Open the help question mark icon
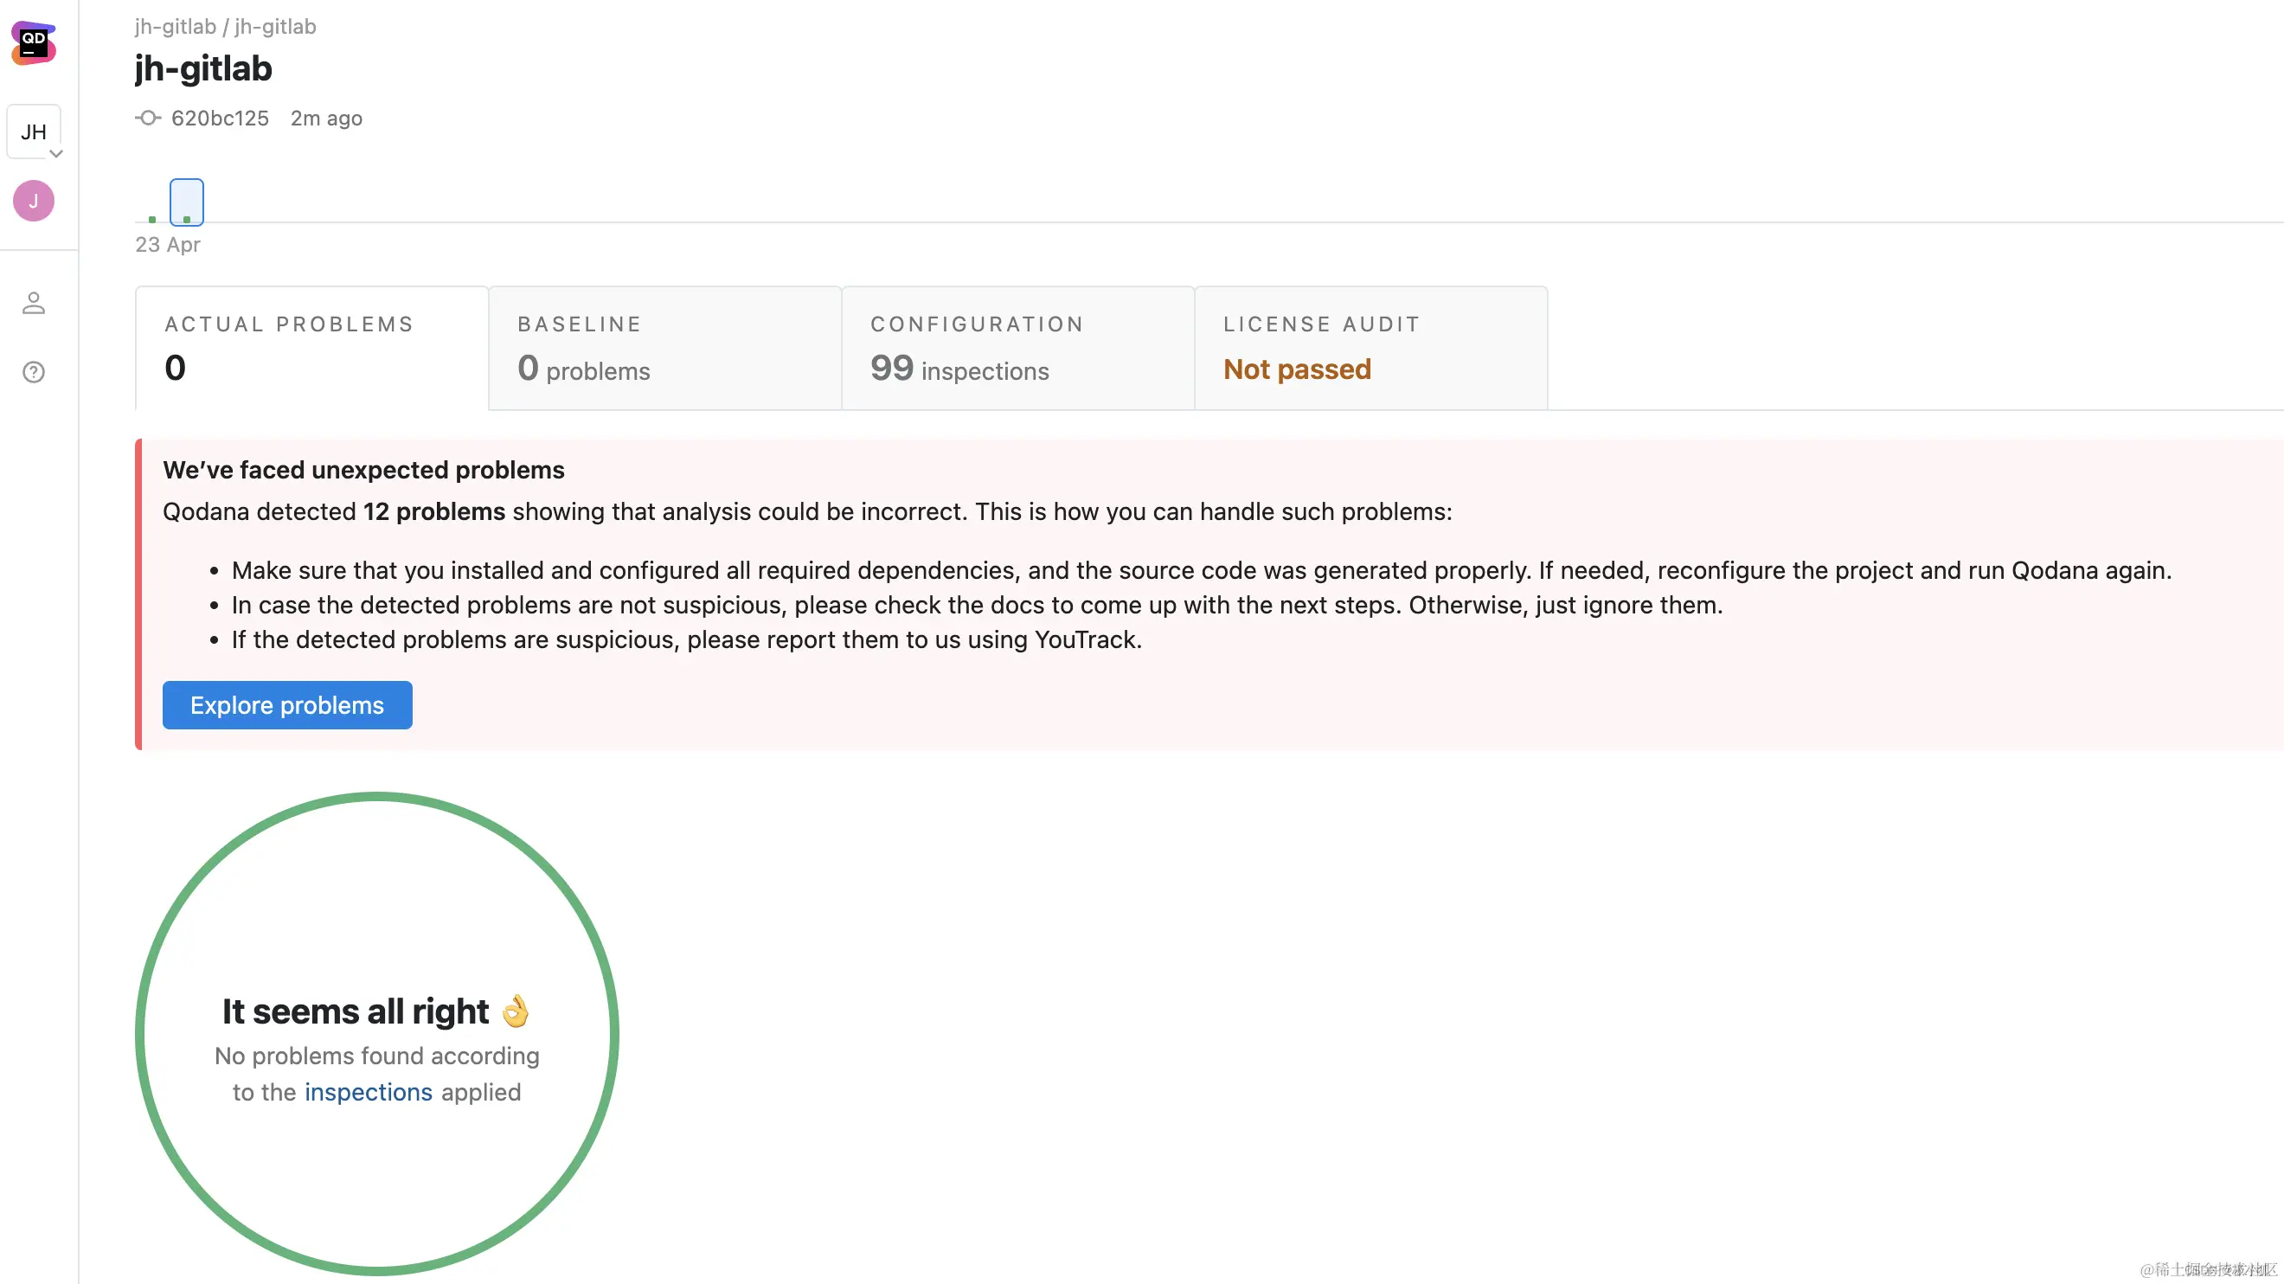The width and height of the screenshot is (2284, 1284). [x=33, y=371]
